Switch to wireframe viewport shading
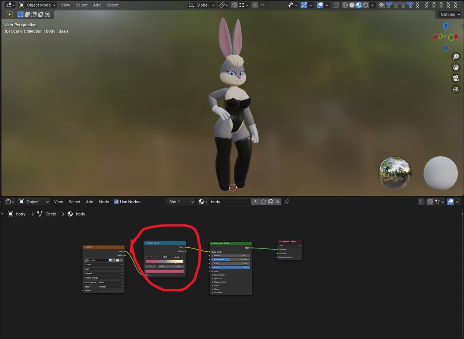Screen dimensions: 464x339 coord(345,5)
